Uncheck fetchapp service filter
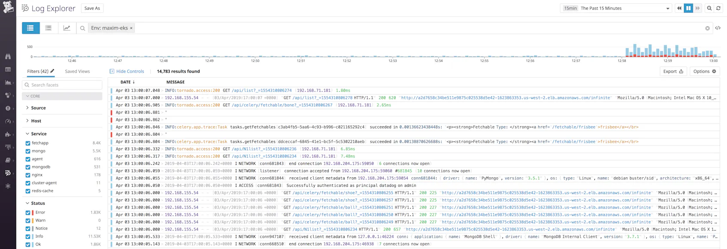Viewport: 727px width, 249px height. [x=28, y=143]
